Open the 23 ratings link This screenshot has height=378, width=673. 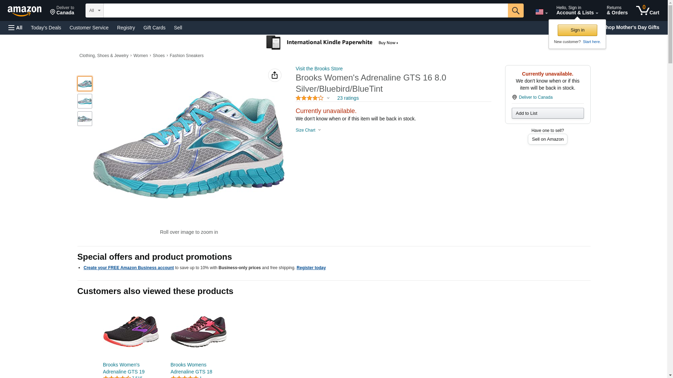pos(348,98)
